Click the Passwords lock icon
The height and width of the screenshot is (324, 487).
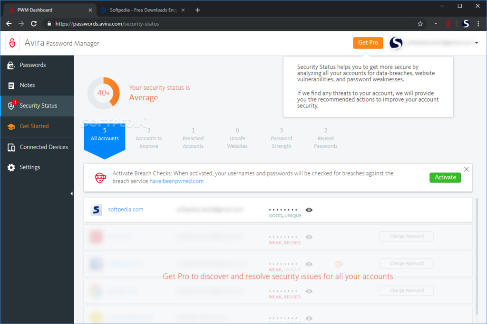coord(11,65)
